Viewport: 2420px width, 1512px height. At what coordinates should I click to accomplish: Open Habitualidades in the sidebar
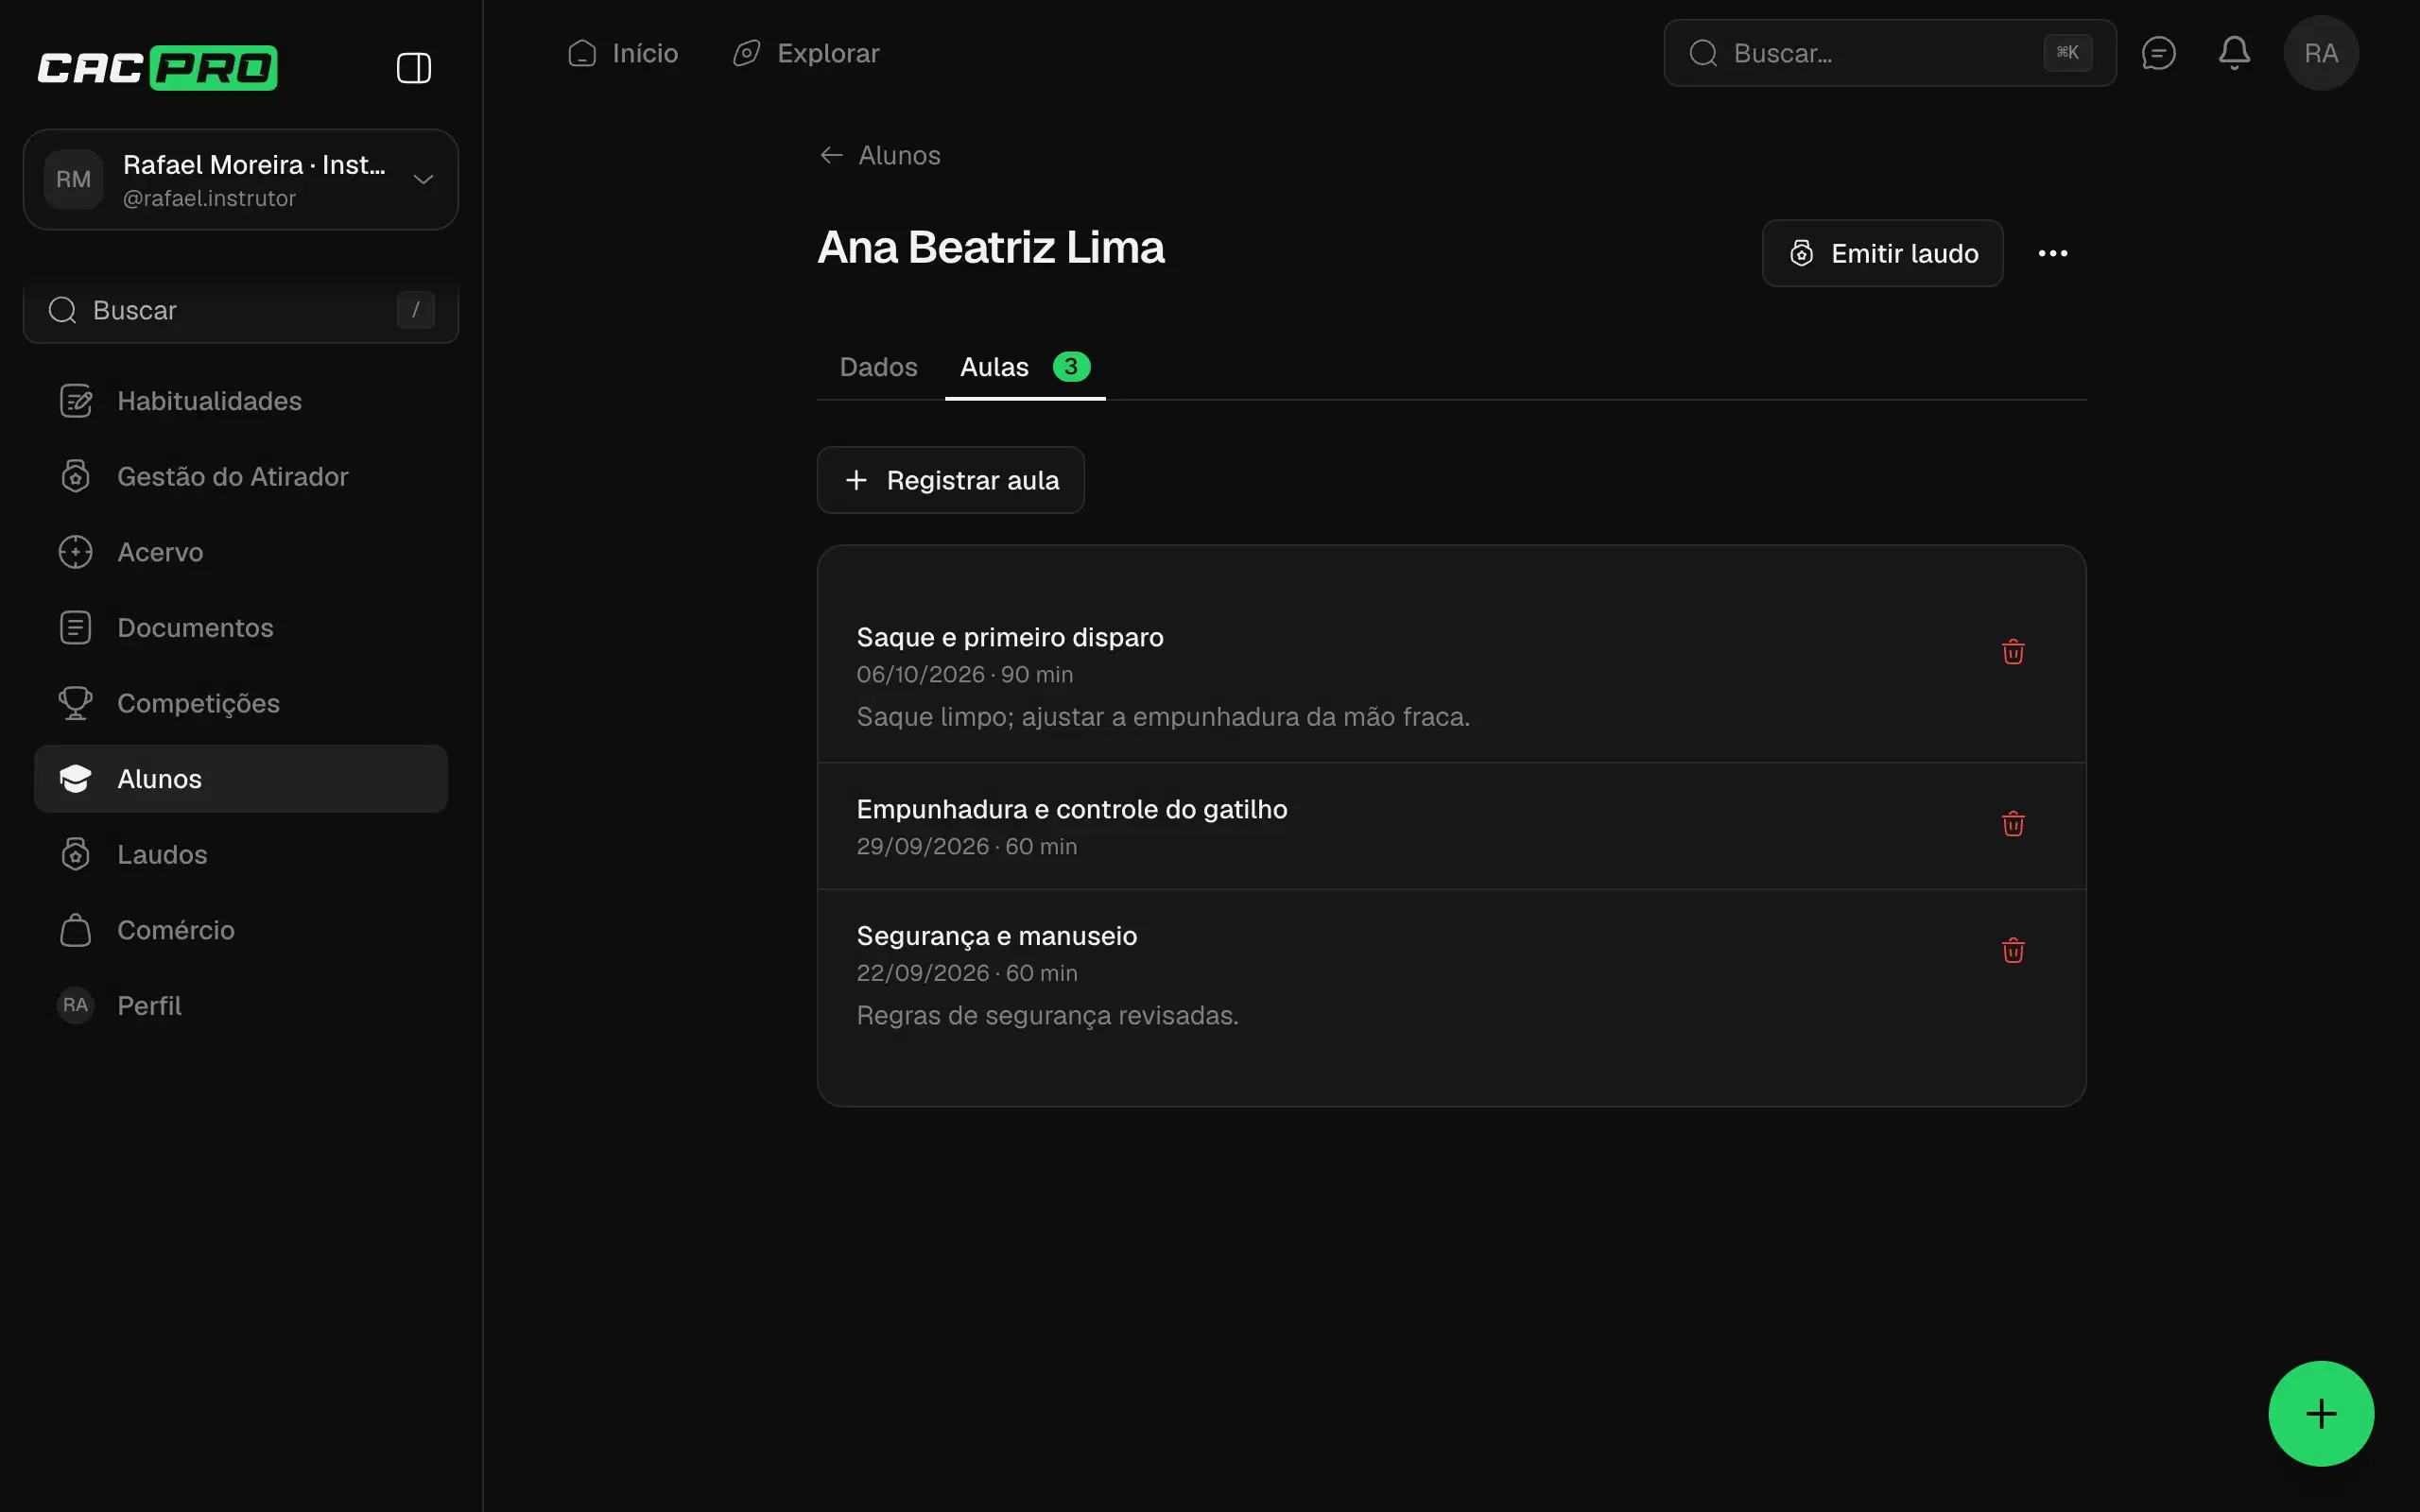[x=241, y=401]
